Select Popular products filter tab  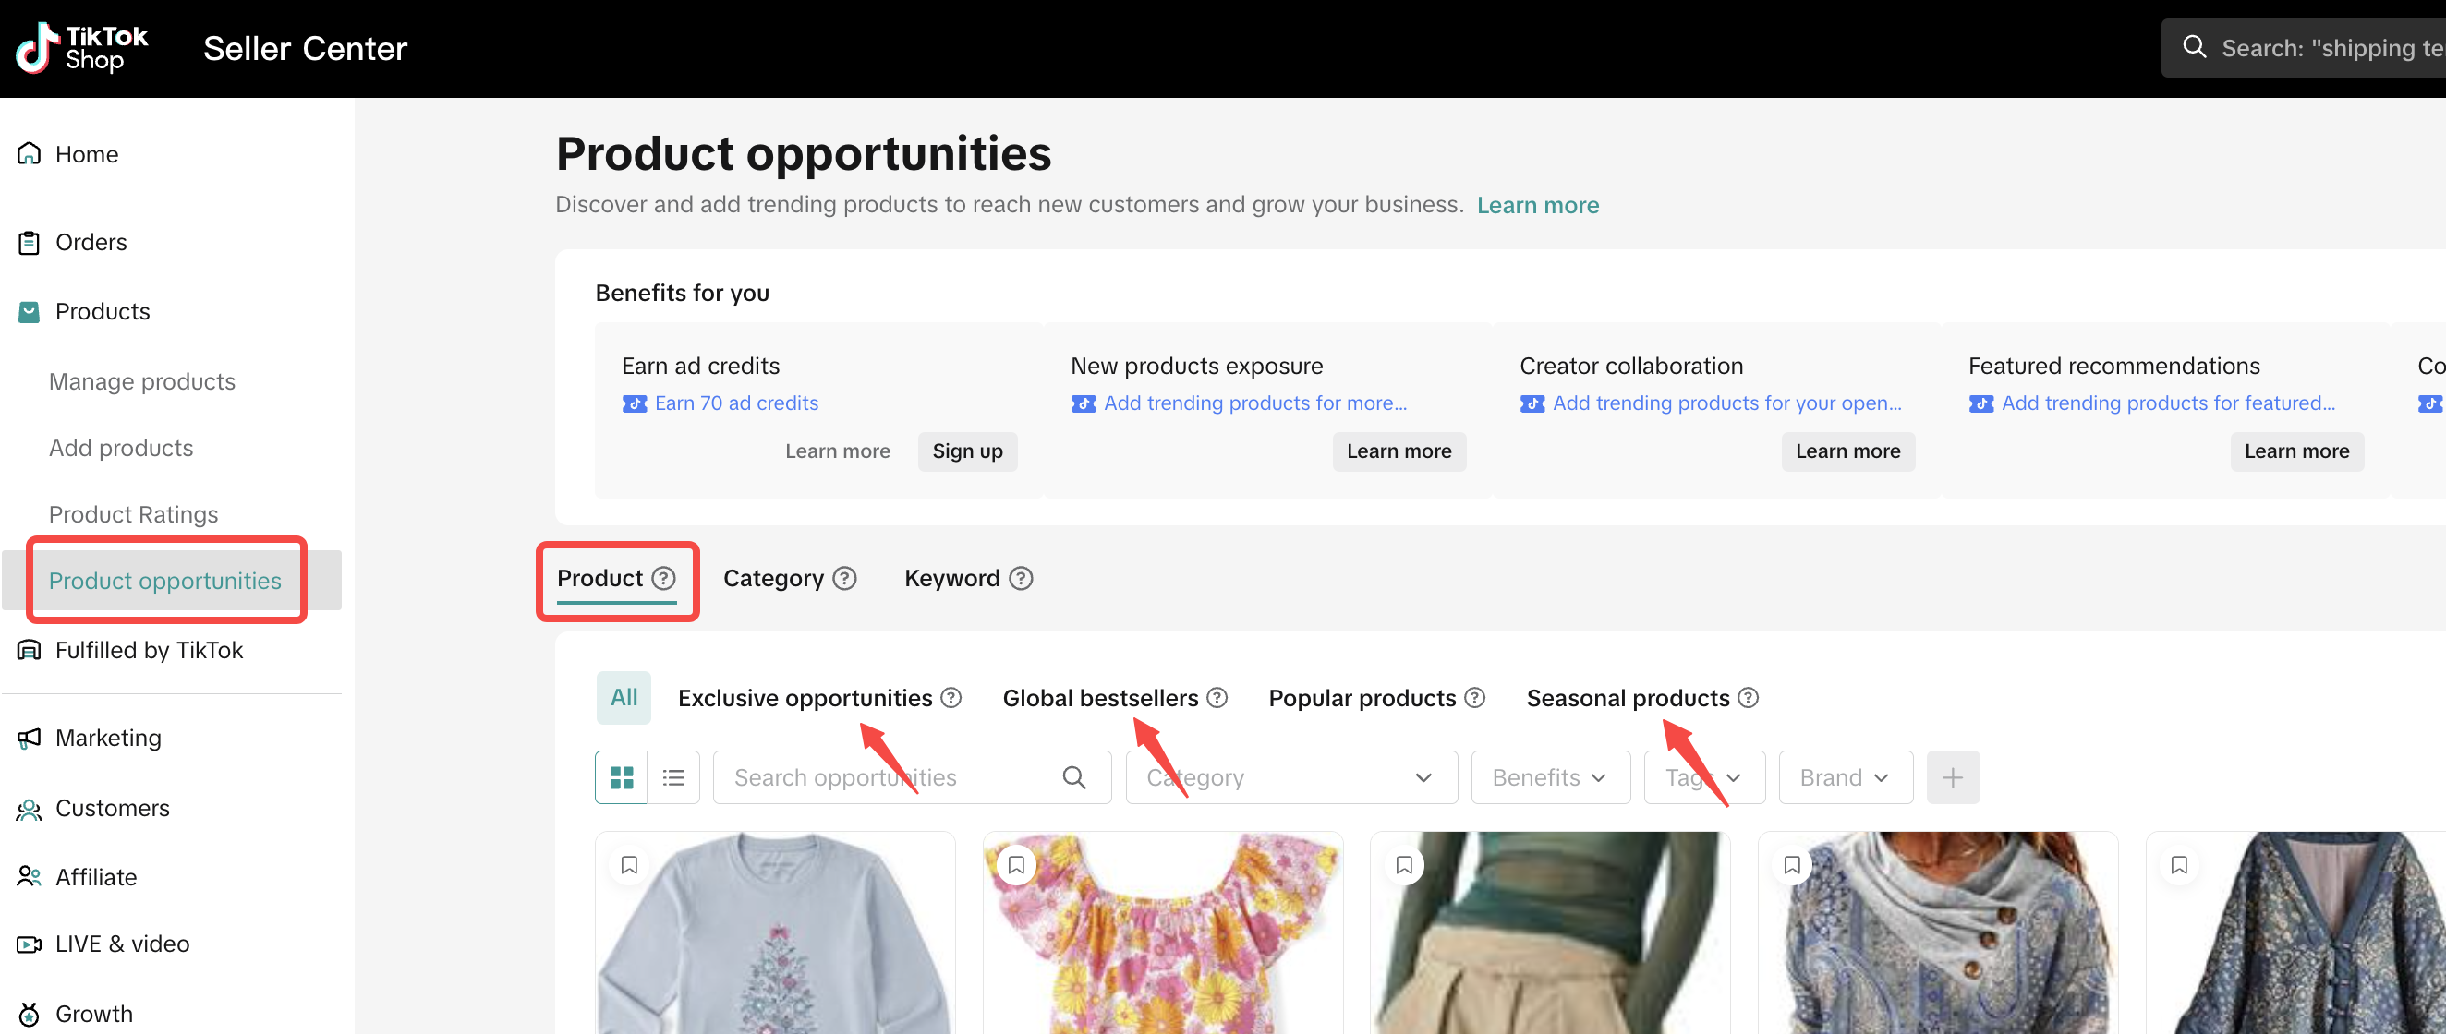click(1362, 698)
